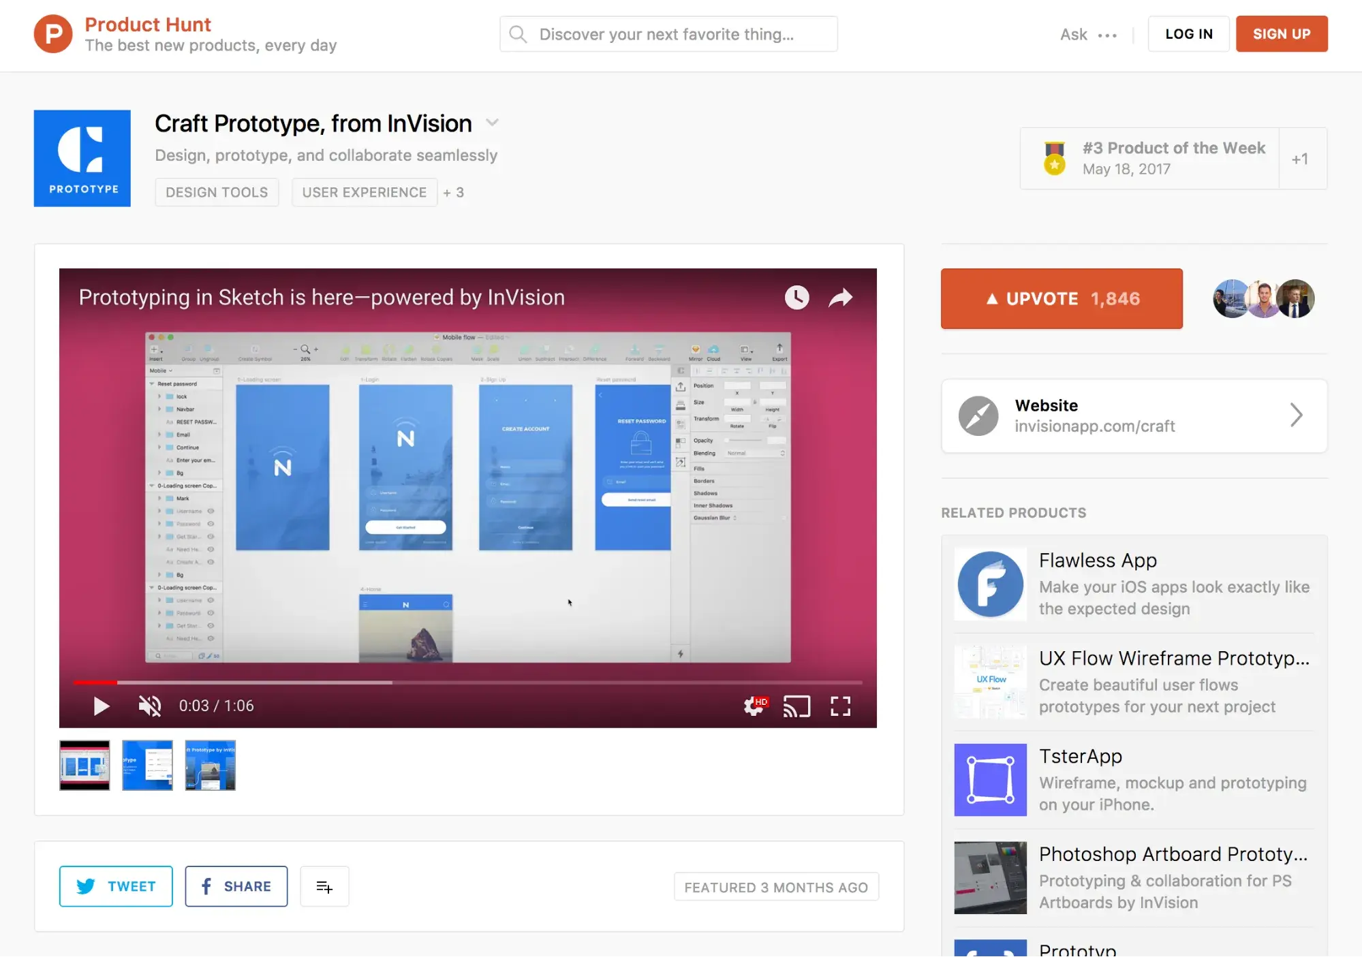This screenshot has width=1362, height=957.
Task: Click the Product Hunt brand name
Action: pos(148,25)
